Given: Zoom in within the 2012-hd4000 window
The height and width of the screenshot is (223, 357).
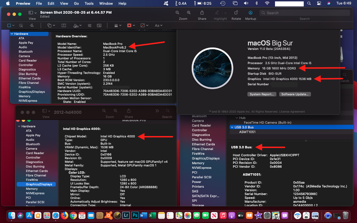Looking at the screenshot, I should click(115, 111).
